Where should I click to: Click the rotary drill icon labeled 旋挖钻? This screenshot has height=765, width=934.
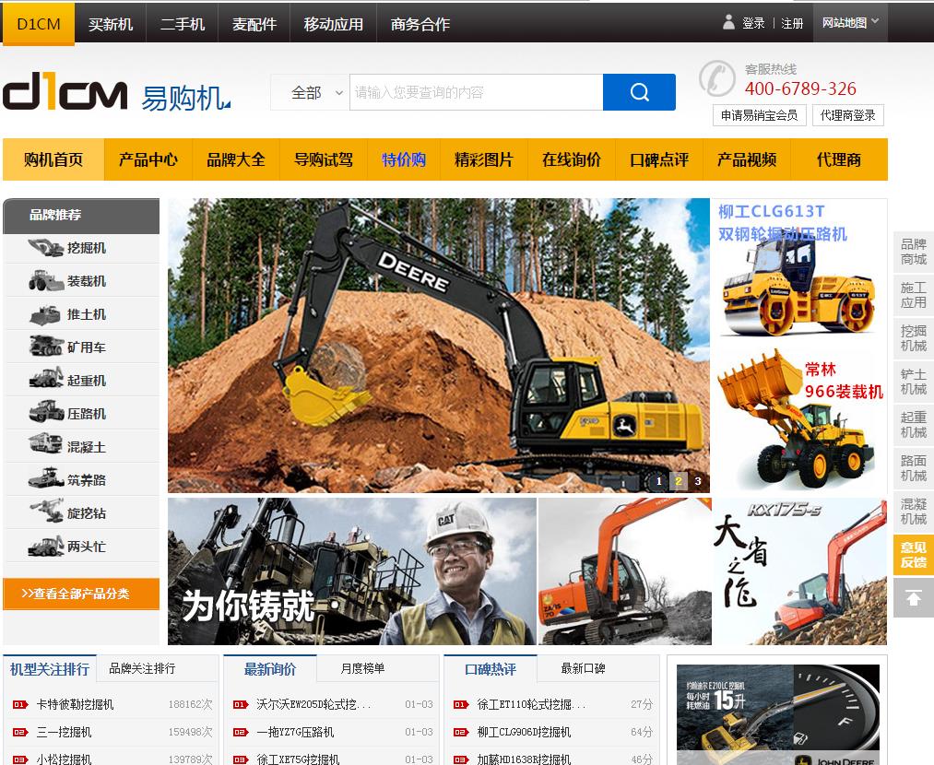tap(45, 512)
